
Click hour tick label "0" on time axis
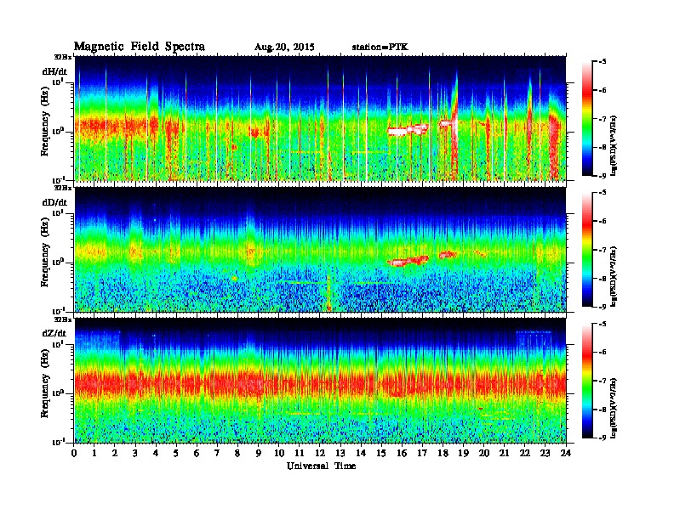point(74,453)
